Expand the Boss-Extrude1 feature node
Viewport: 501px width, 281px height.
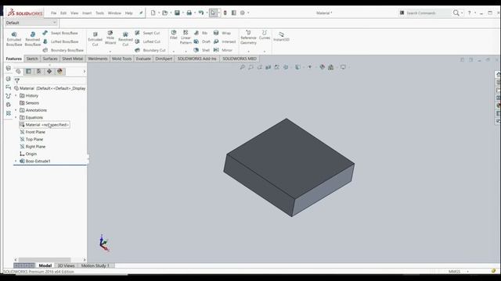16,162
